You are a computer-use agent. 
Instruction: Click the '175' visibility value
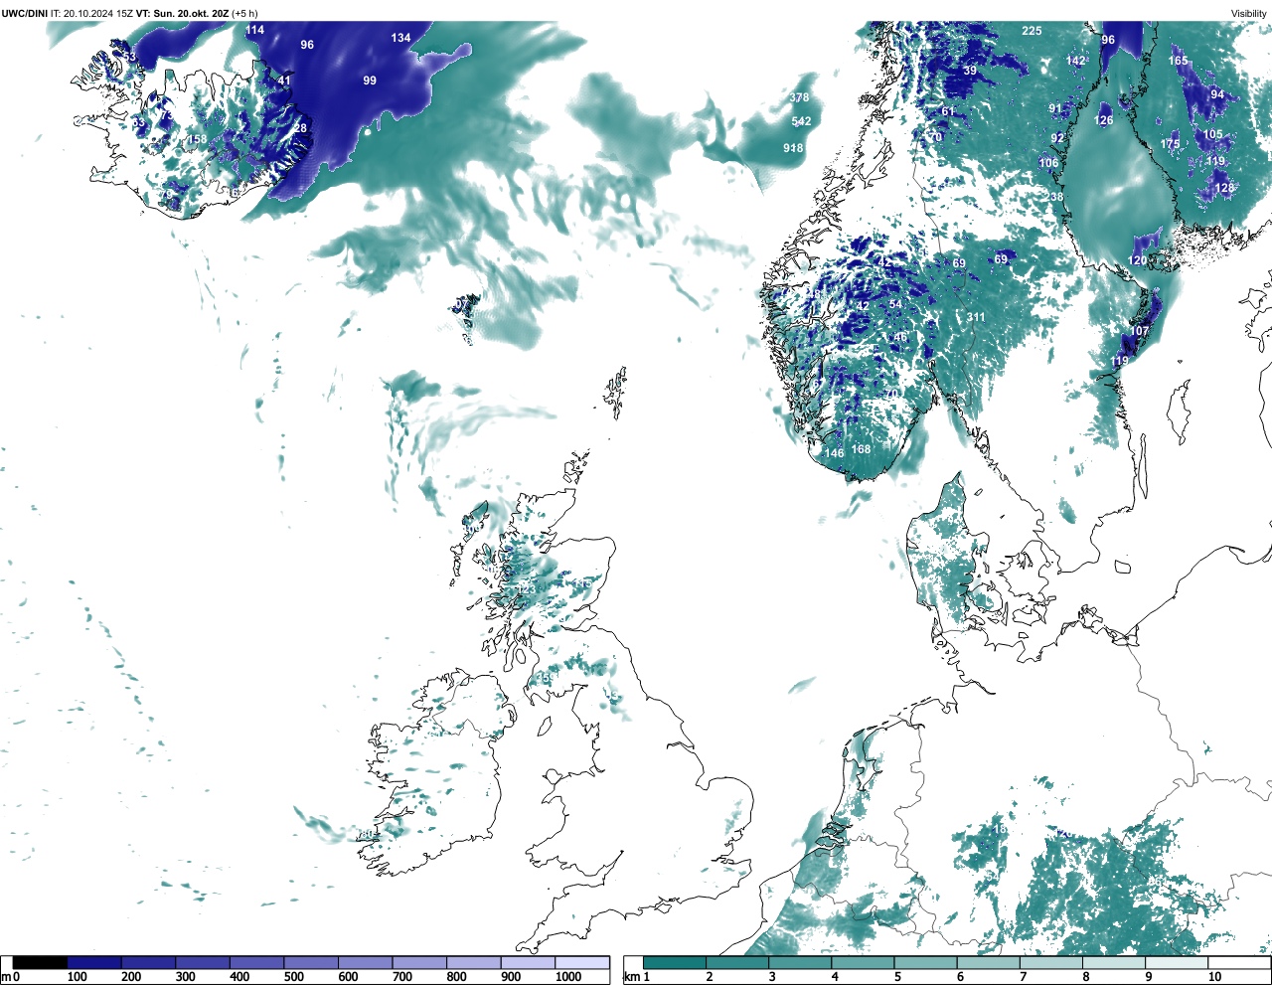(x=1171, y=144)
